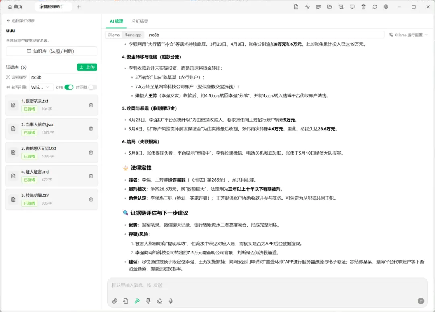Image resolution: width=435 pixels, height=312 pixels.
Task: Open the 2. 当事人信息.json evidence card
Action: point(52,129)
